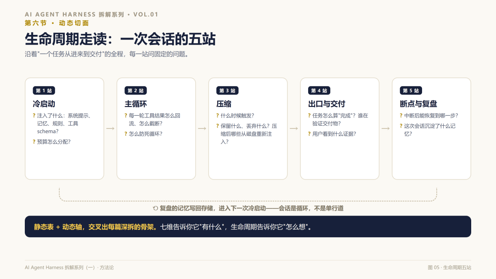Image resolution: width=496 pixels, height=279 pixels.
Task: Click the 第 4 站 badge
Action: (319, 91)
